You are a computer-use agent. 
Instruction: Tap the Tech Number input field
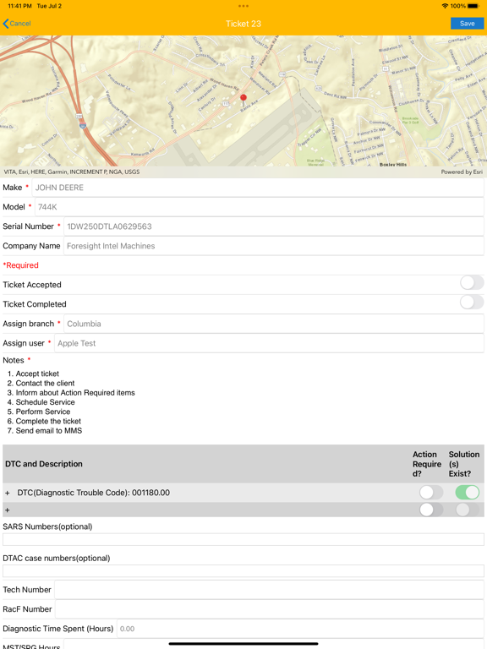(269, 589)
